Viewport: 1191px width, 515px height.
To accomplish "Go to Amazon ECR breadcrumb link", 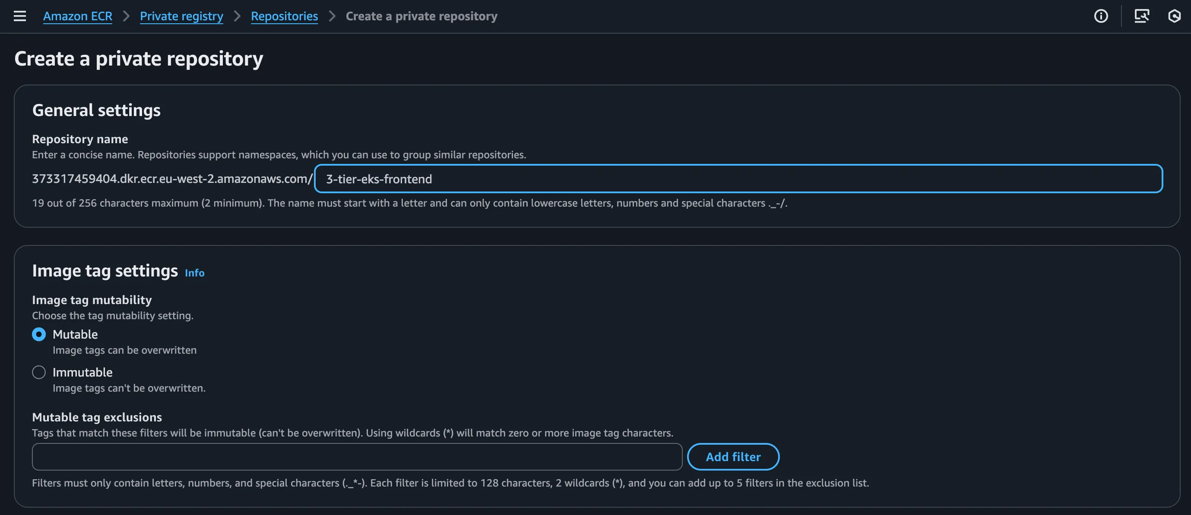I will pyautogui.click(x=78, y=16).
